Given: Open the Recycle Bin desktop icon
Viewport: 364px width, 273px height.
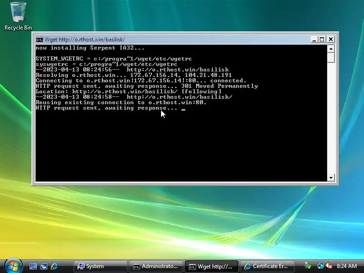Looking at the screenshot, I should (18, 16).
